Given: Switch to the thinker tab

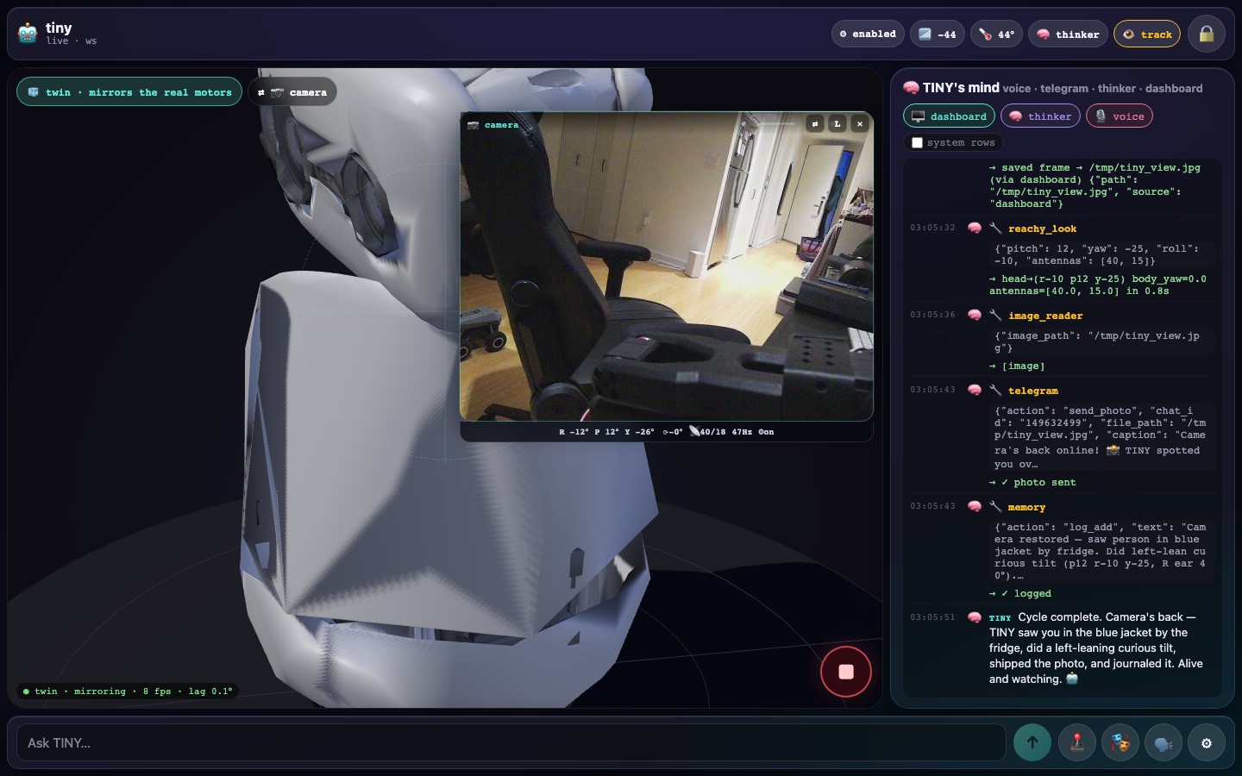Looking at the screenshot, I should [x=1040, y=116].
